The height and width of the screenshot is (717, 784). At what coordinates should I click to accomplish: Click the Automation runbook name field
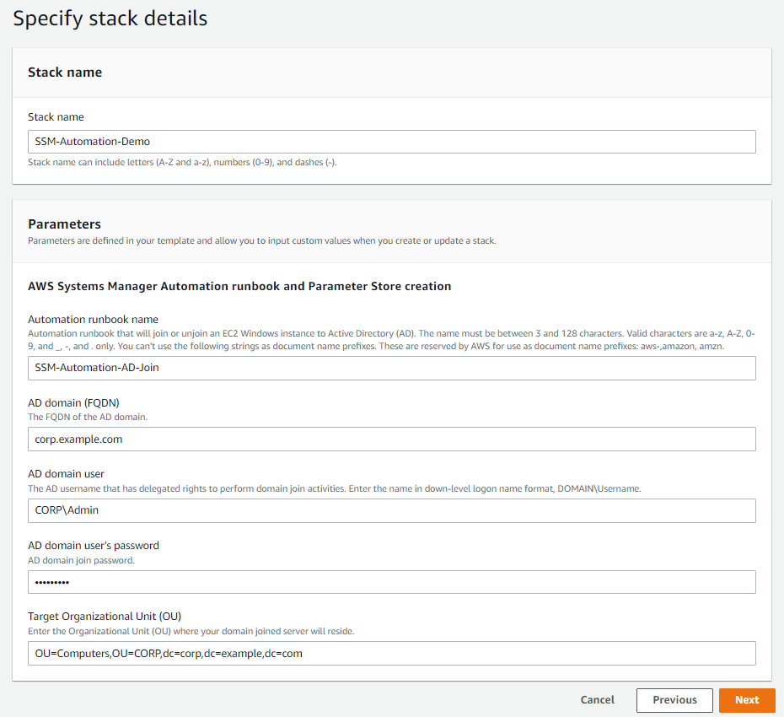[x=392, y=368]
